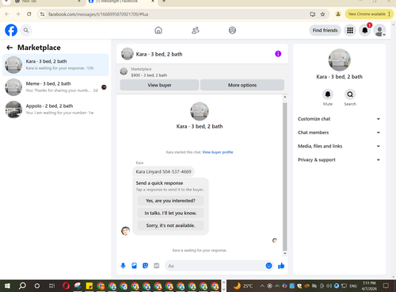Expand the Customize chat section
The image size is (396, 292).
(x=339, y=119)
